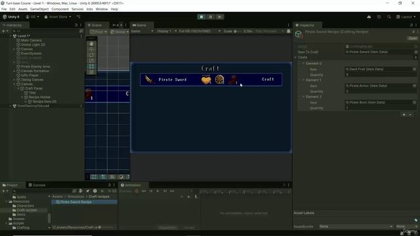Select the Hand (view) tool in Scene
The height and width of the screenshot is (236, 420).
coord(92,44)
